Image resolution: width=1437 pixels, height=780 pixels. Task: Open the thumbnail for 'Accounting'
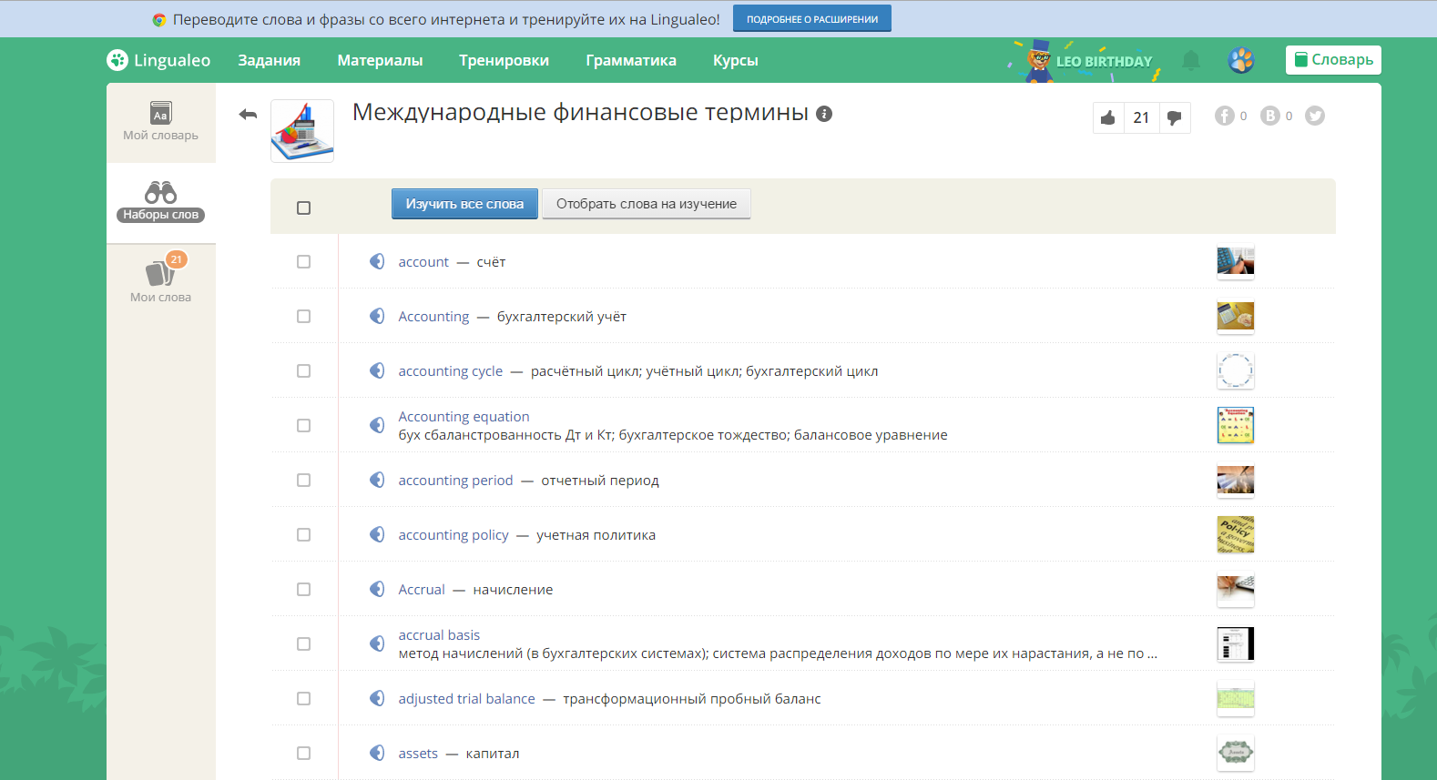pyautogui.click(x=1236, y=316)
